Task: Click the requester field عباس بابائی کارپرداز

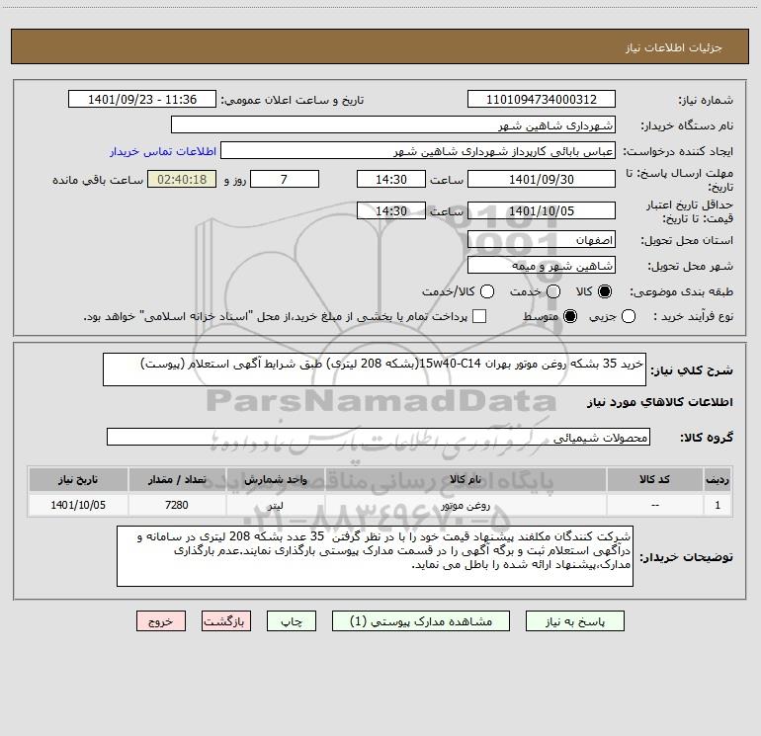Action: click(x=418, y=150)
